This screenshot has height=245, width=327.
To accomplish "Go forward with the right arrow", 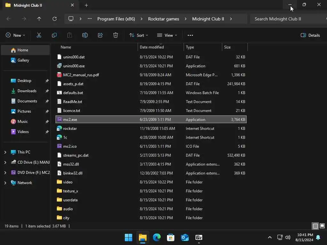I will tap(24, 19).
